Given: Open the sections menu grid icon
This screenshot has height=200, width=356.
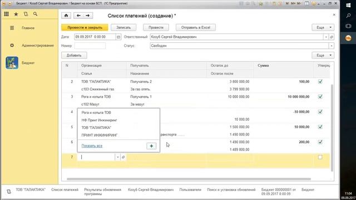Looking at the screenshot, I should pos(6,14).
